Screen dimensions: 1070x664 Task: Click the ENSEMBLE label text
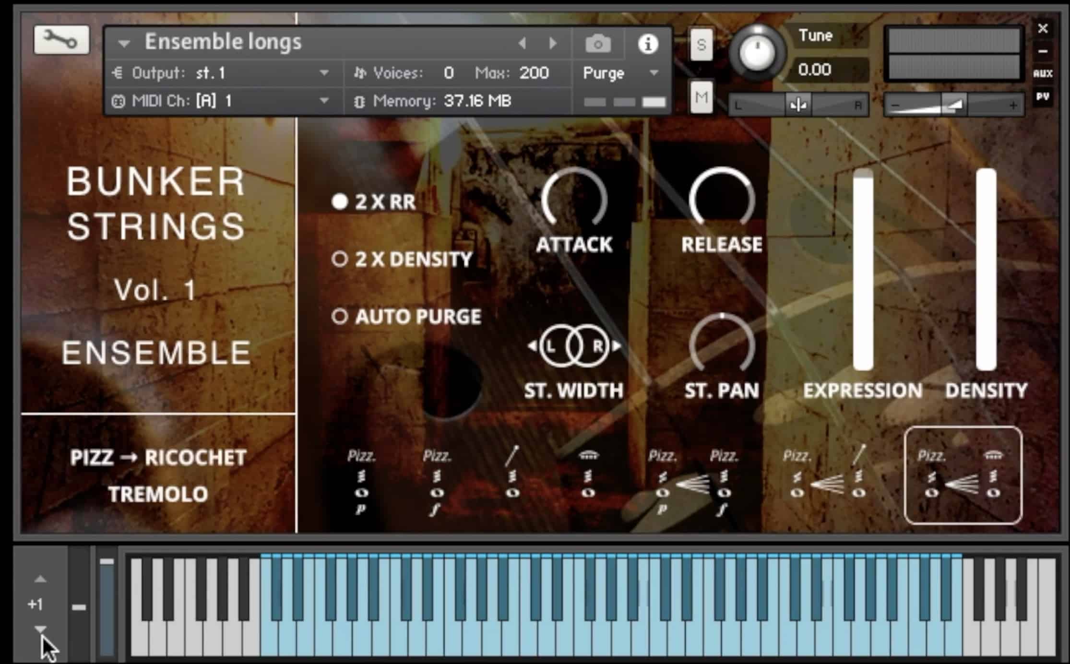coord(156,353)
